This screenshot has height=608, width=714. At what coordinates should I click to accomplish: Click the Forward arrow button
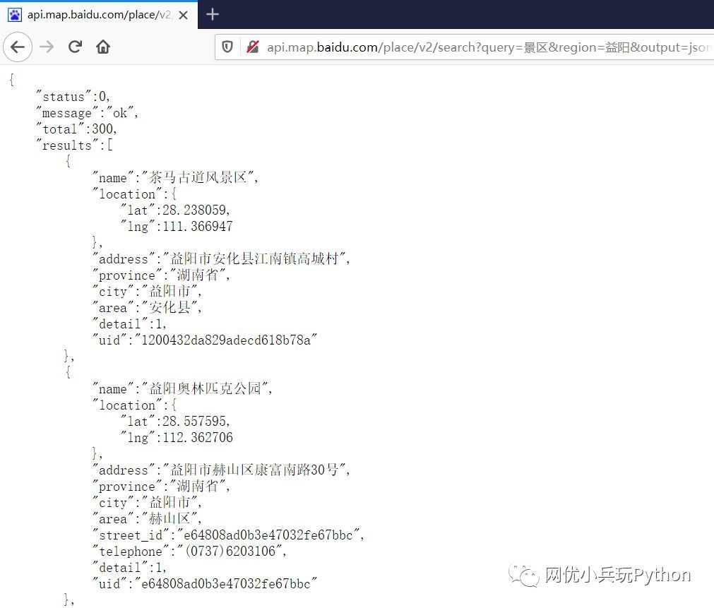pos(47,47)
